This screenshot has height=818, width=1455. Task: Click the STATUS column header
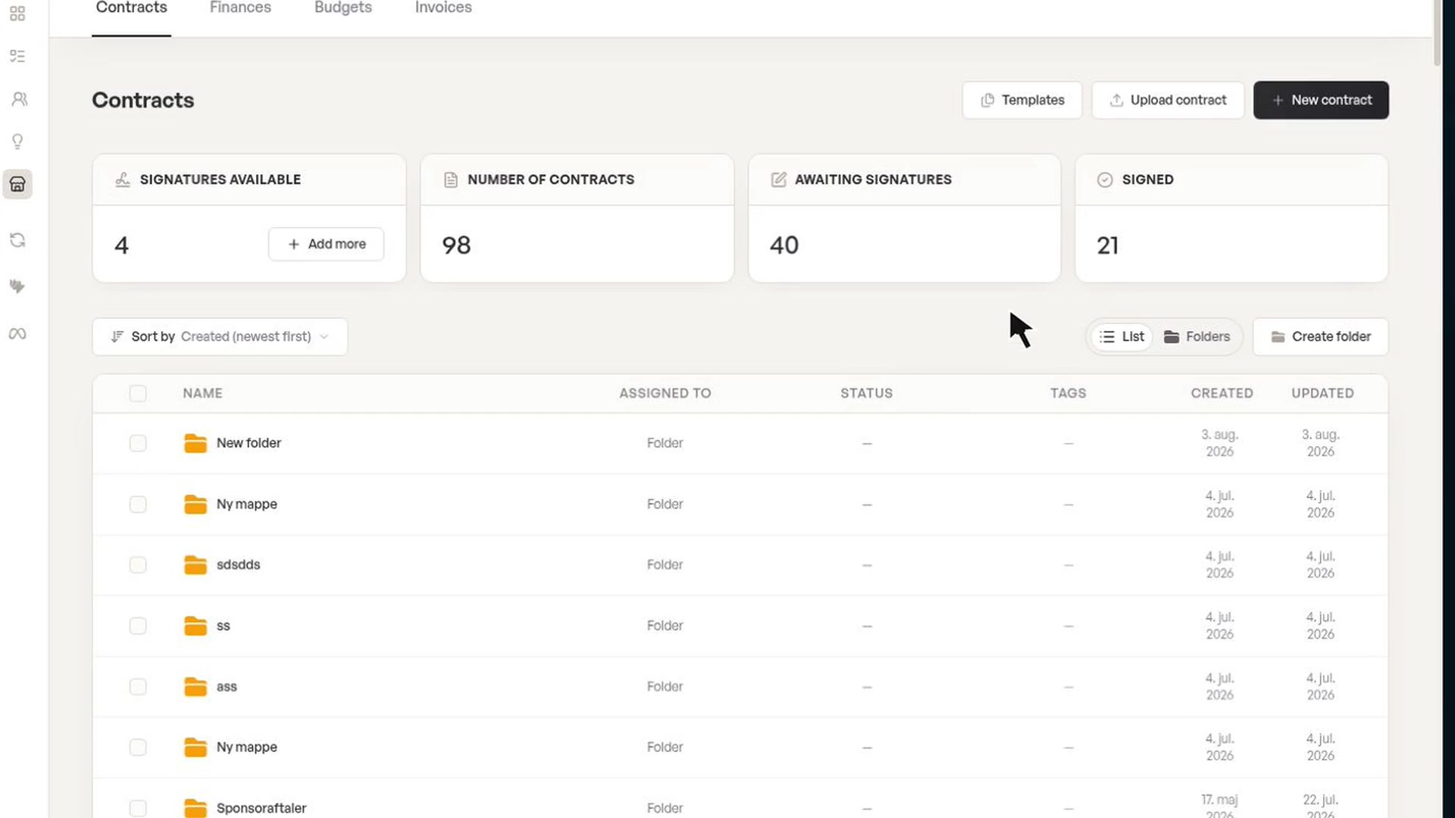pos(866,393)
